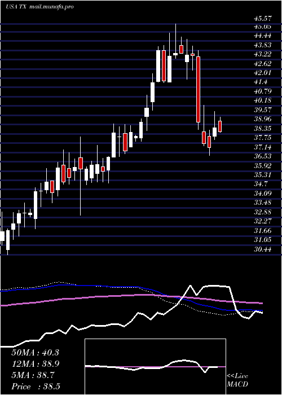Click the tall red candlestick of the big drop

(199, 89)
